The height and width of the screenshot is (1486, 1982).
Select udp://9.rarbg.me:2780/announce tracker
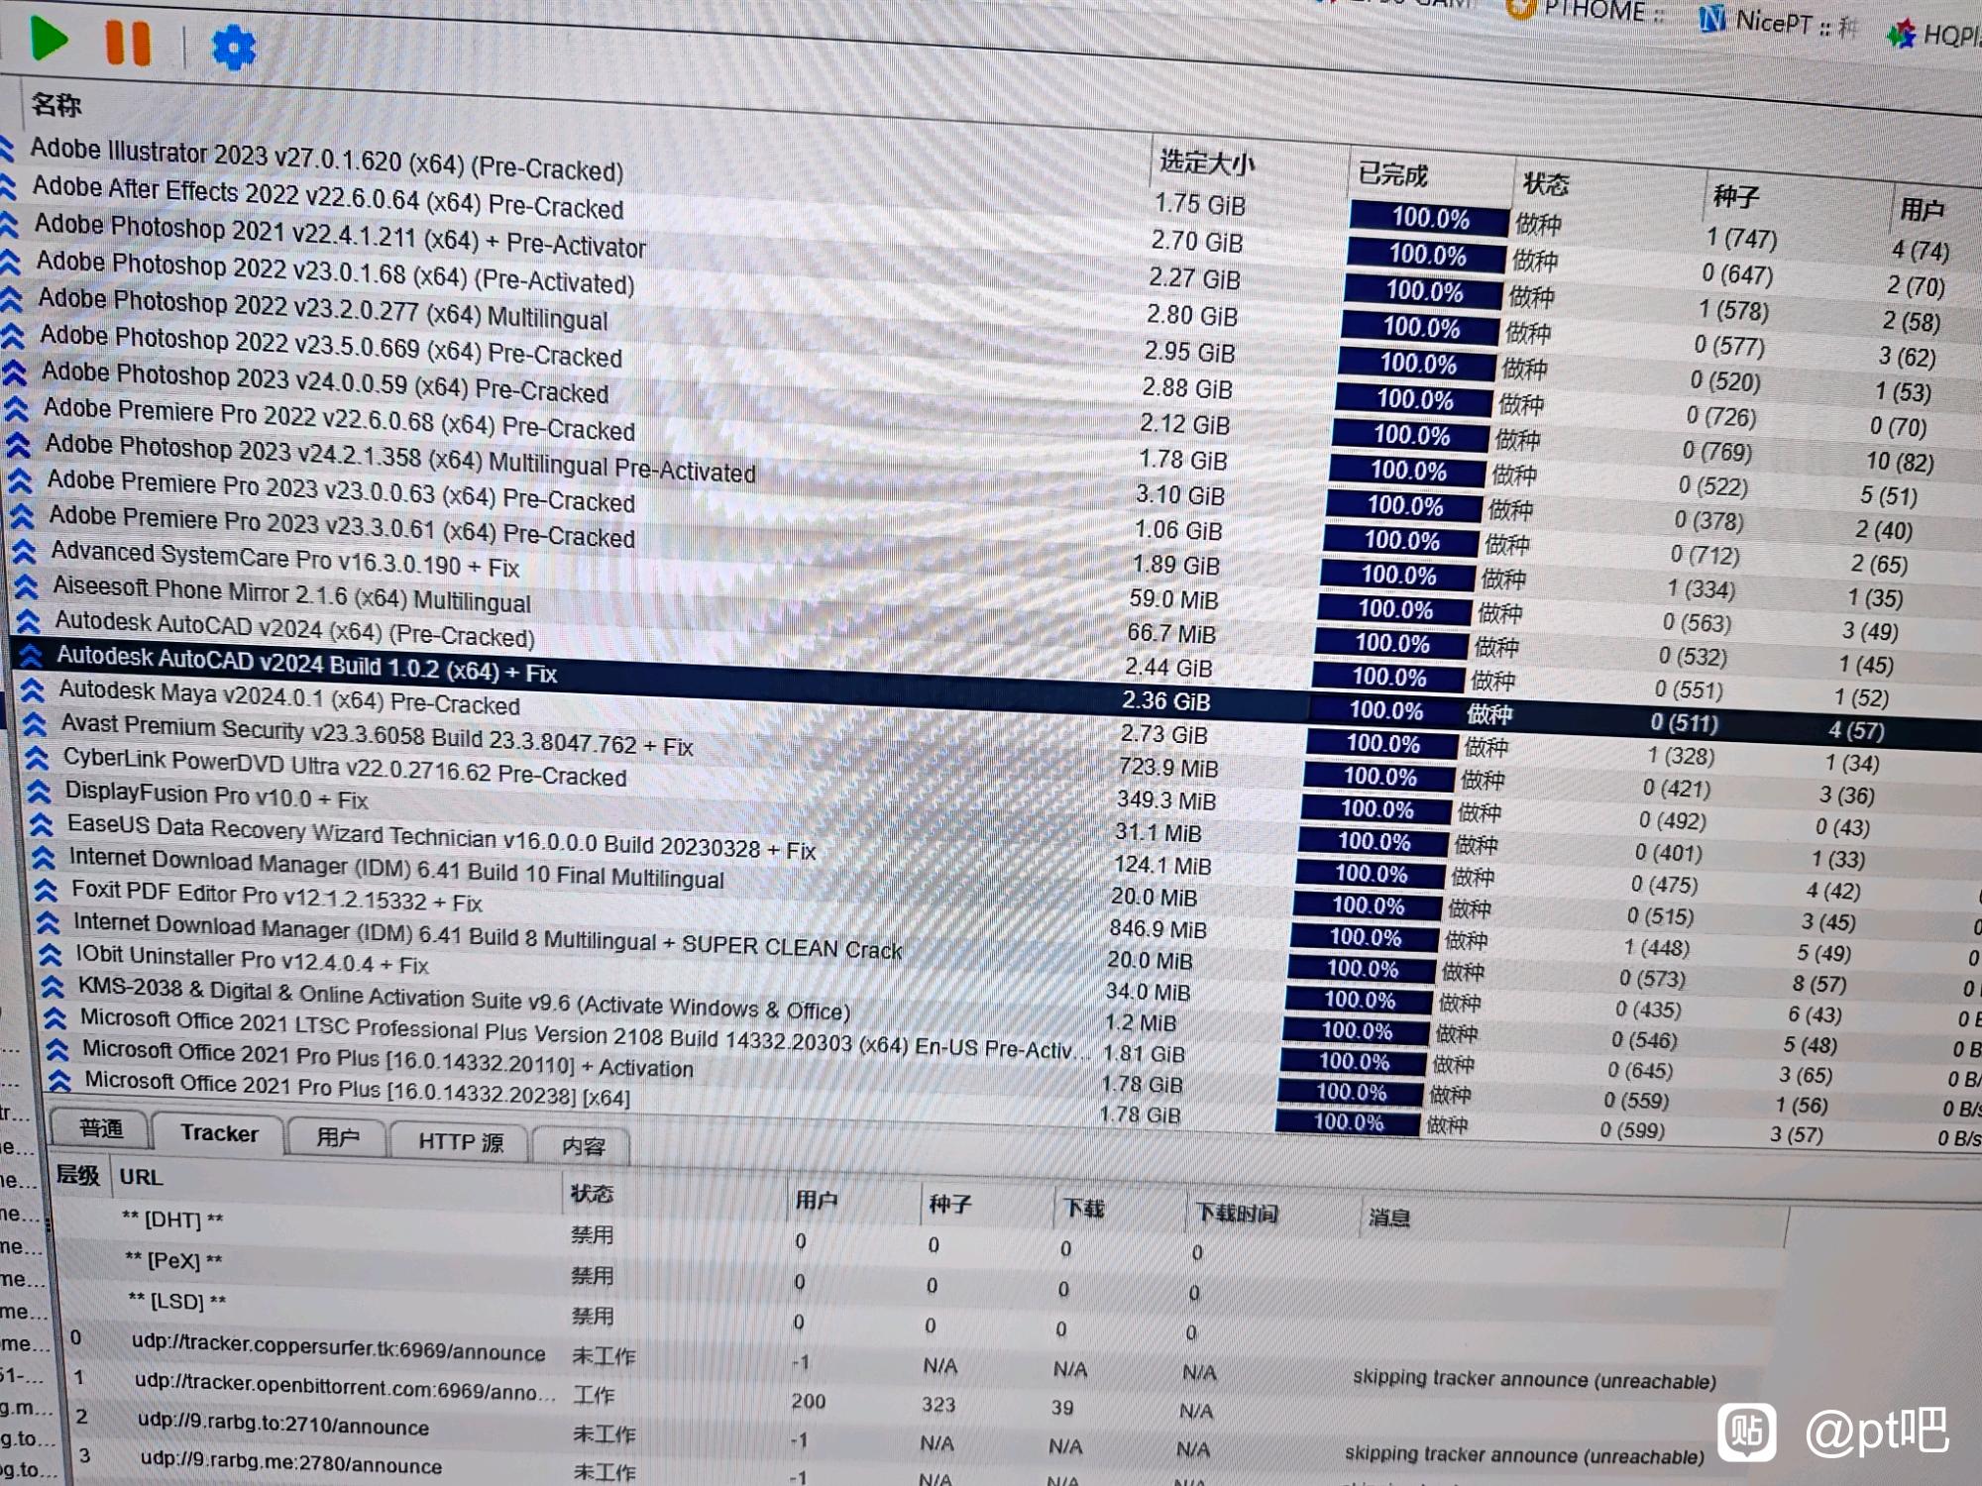click(x=290, y=1462)
